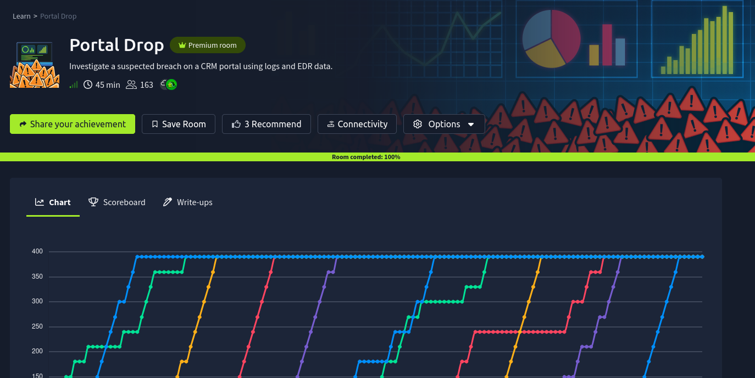The height and width of the screenshot is (378, 755).
Task: Click the users icon beside 163
Action: [x=131, y=84]
